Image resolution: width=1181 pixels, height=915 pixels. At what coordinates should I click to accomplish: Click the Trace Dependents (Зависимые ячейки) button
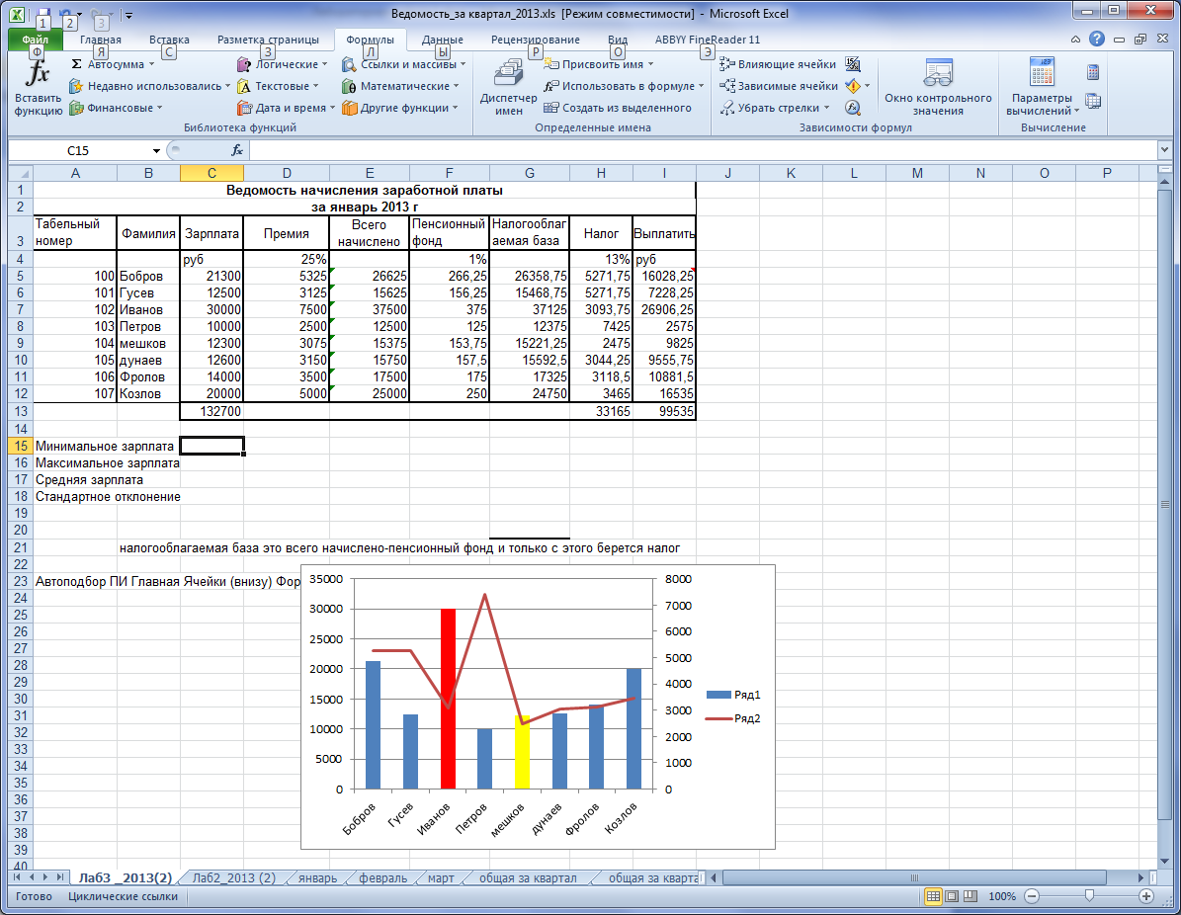779,86
